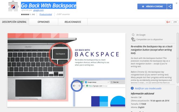The height and width of the screenshot is (112, 179).
Task: Click the Go Back With Backspace puzzle icon
Action: point(13,6)
